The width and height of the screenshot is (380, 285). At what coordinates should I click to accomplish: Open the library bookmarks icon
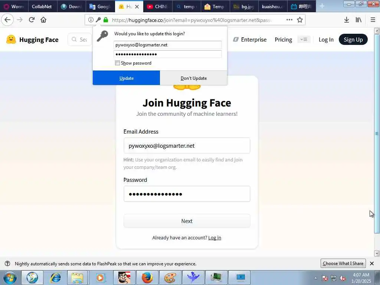click(359, 20)
